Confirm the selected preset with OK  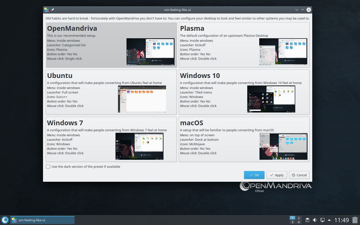tap(254, 175)
